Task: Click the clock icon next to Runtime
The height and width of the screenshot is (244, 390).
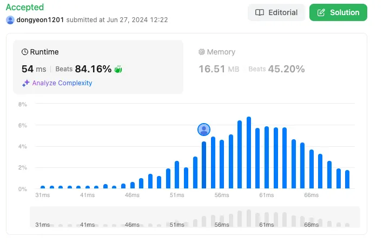Action: point(25,52)
